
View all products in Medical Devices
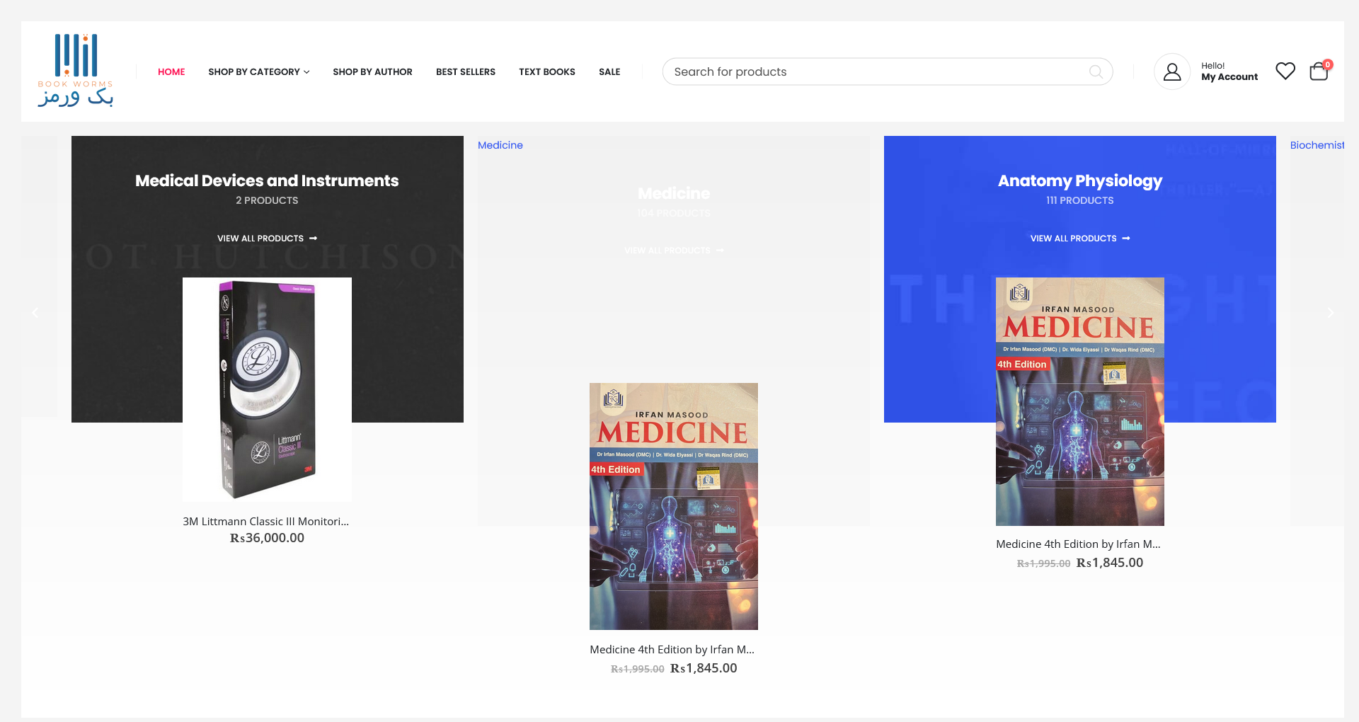tap(267, 239)
